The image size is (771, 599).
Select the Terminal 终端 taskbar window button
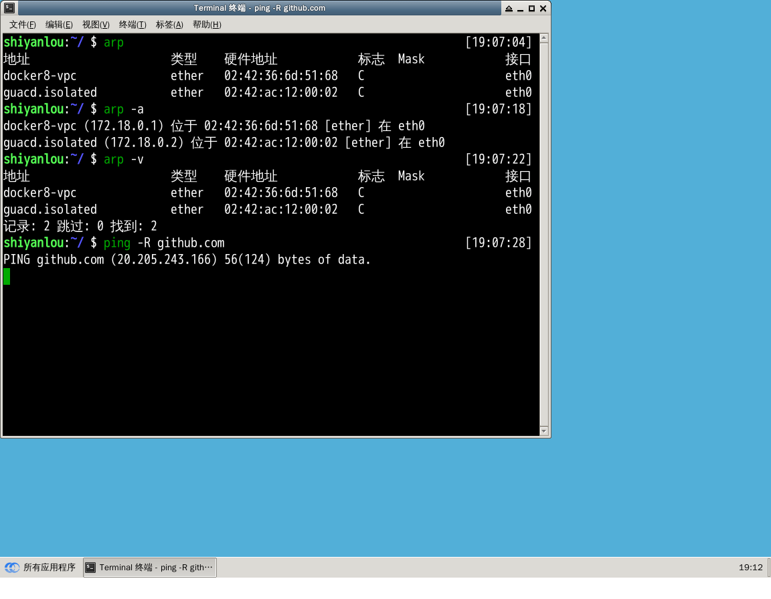[150, 568]
